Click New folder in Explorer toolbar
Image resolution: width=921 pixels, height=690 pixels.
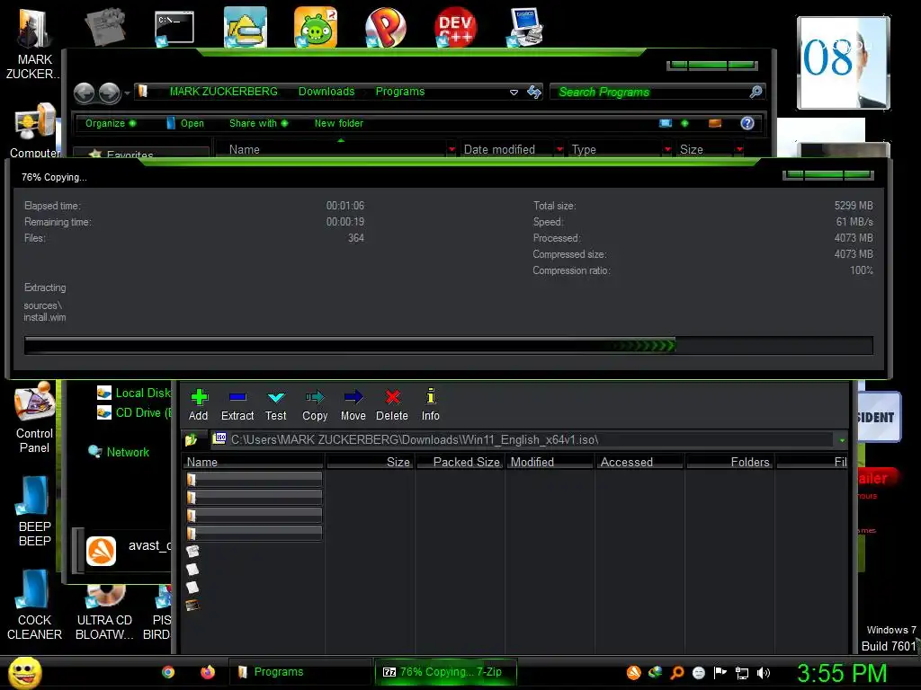coord(339,123)
